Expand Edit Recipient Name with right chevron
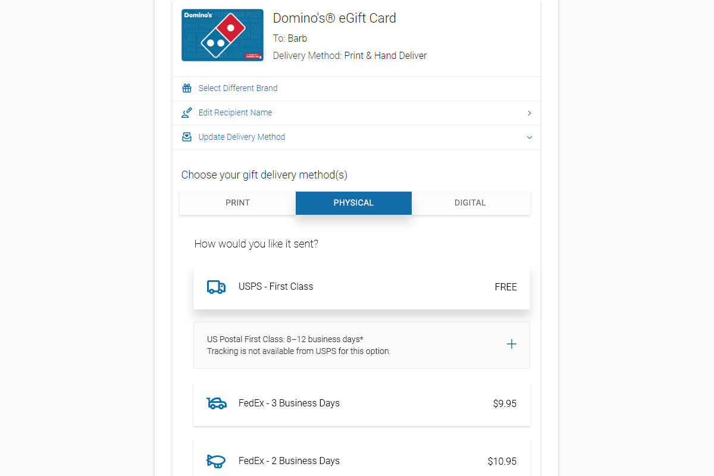 (530, 113)
